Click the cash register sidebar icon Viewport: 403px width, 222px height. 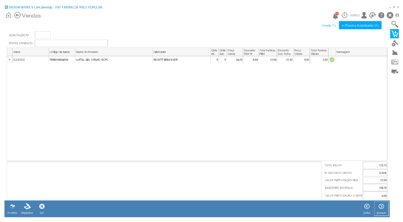click(395, 52)
